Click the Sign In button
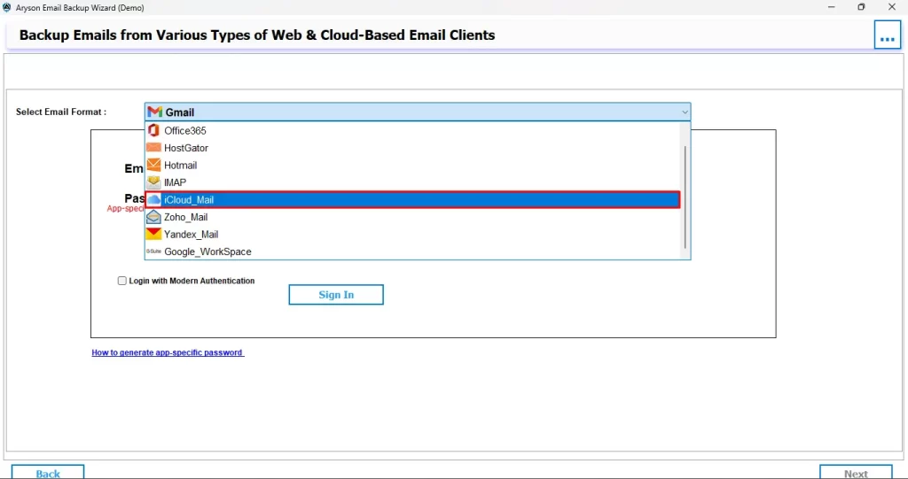This screenshot has height=479, width=908. [336, 295]
